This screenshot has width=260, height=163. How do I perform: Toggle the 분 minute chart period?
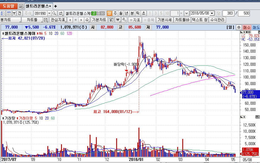pyautogui.click(x=132, y=13)
